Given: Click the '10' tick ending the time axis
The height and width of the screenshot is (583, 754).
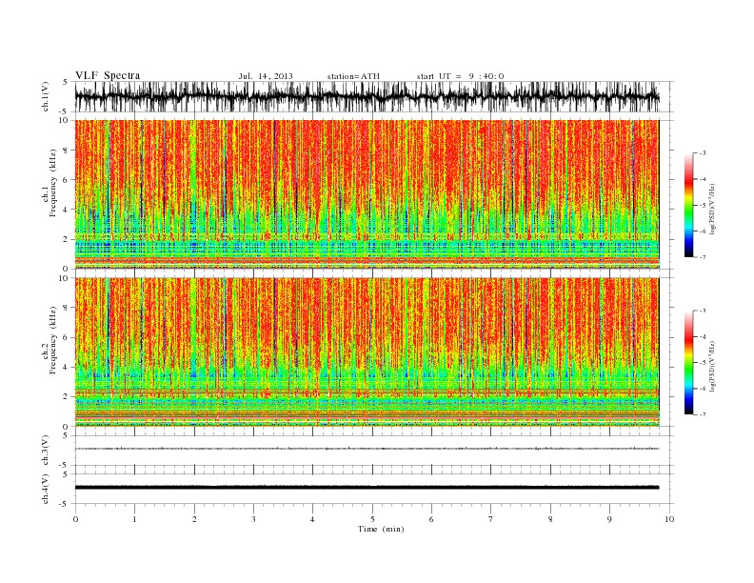Looking at the screenshot, I should [x=669, y=519].
